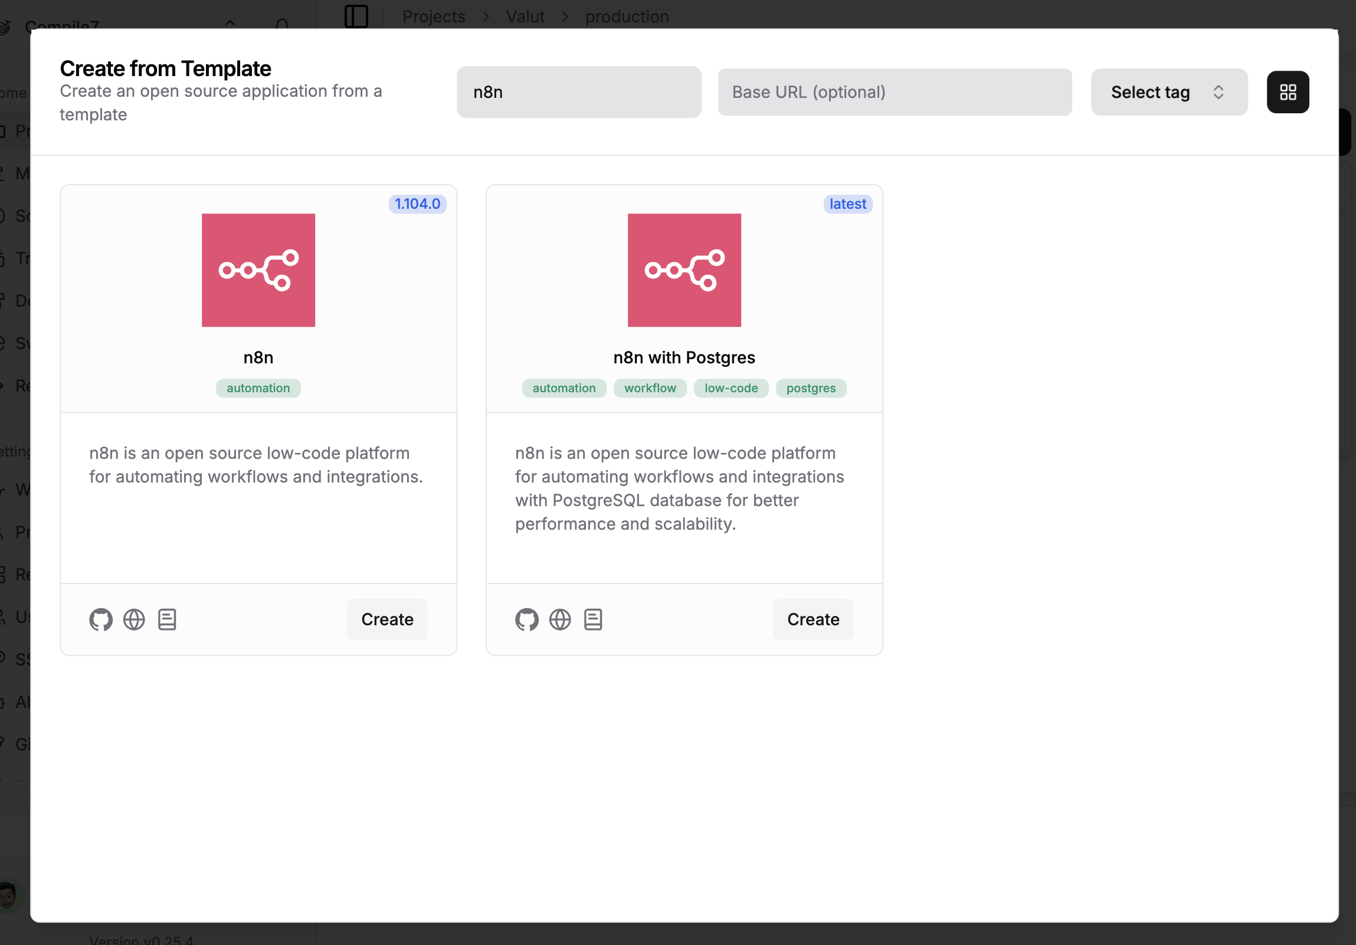Image resolution: width=1356 pixels, height=945 pixels.
Task: Open the Select tag dropdown
Action: [x=1168, y=92]
